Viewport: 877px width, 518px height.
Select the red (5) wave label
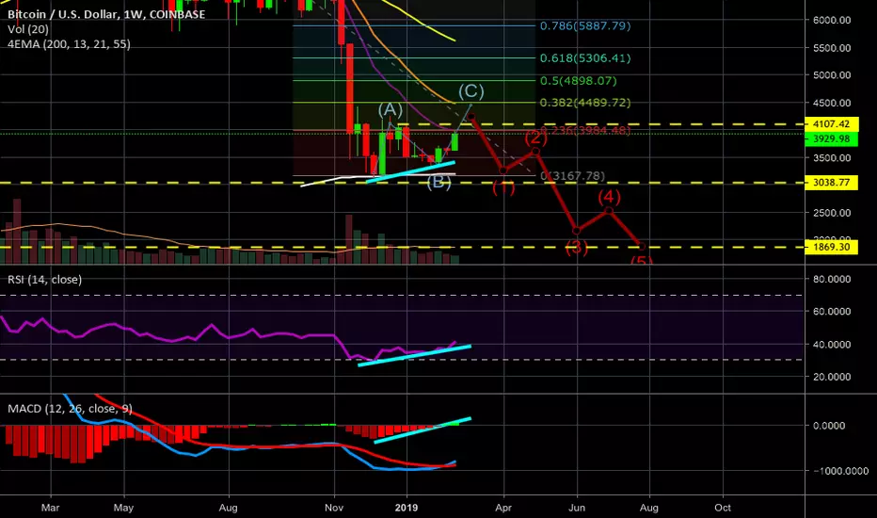(642, 260)
